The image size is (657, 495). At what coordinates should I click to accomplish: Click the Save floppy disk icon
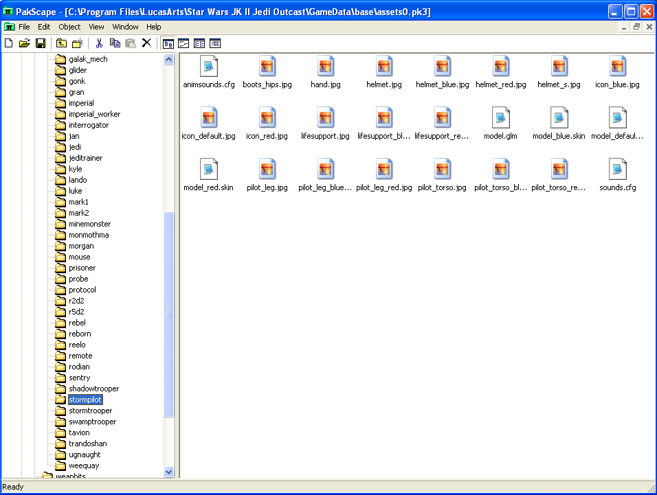pyautogui.click(x=41, y=43)
